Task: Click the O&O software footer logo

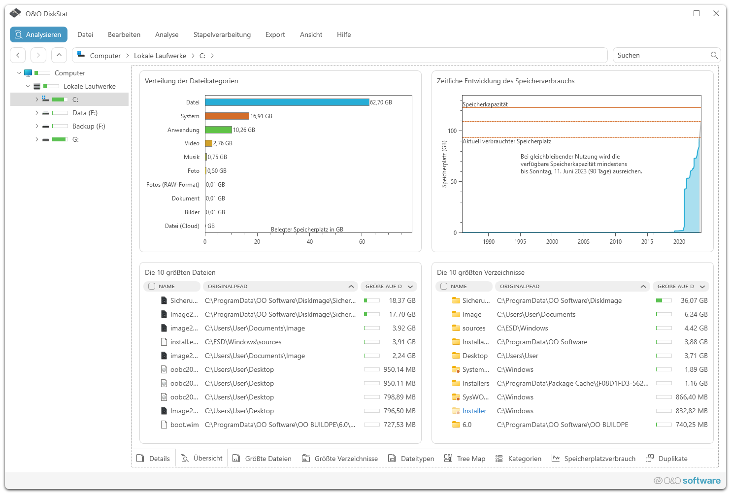Action: pos(687,480)
